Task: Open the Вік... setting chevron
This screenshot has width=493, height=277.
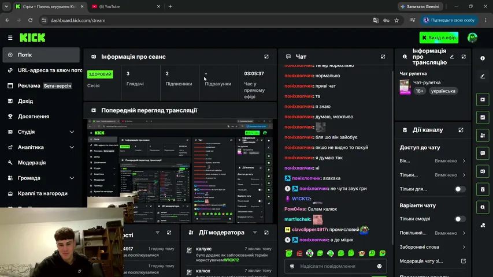Action: tap(464, 161)
